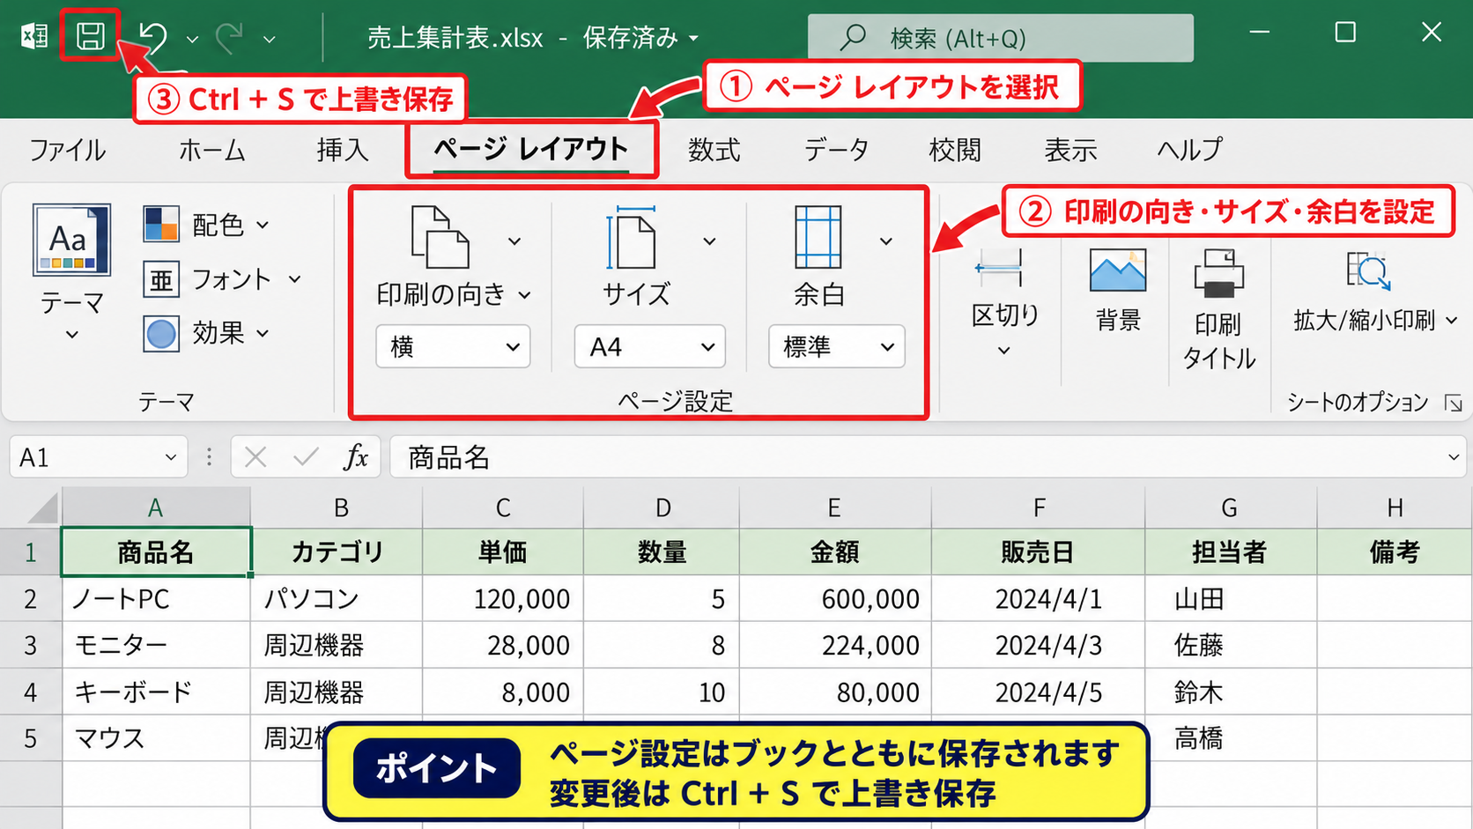Click the Redo arrow icon
The height and width of the screenshot is (829, 1473).
[x=230, y=38]
